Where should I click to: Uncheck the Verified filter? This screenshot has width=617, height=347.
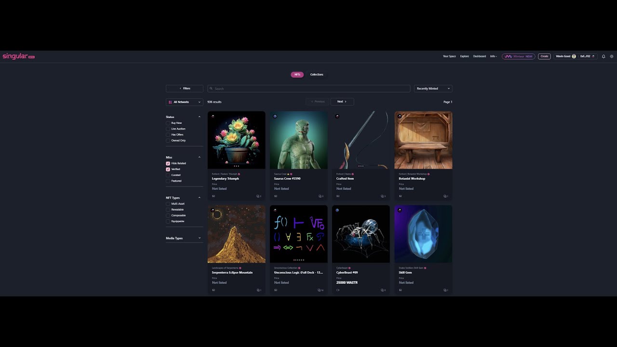(x=168, y=169)
